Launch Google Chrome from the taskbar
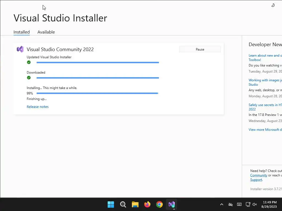This screenshot has width=282, height=211. 159,204
